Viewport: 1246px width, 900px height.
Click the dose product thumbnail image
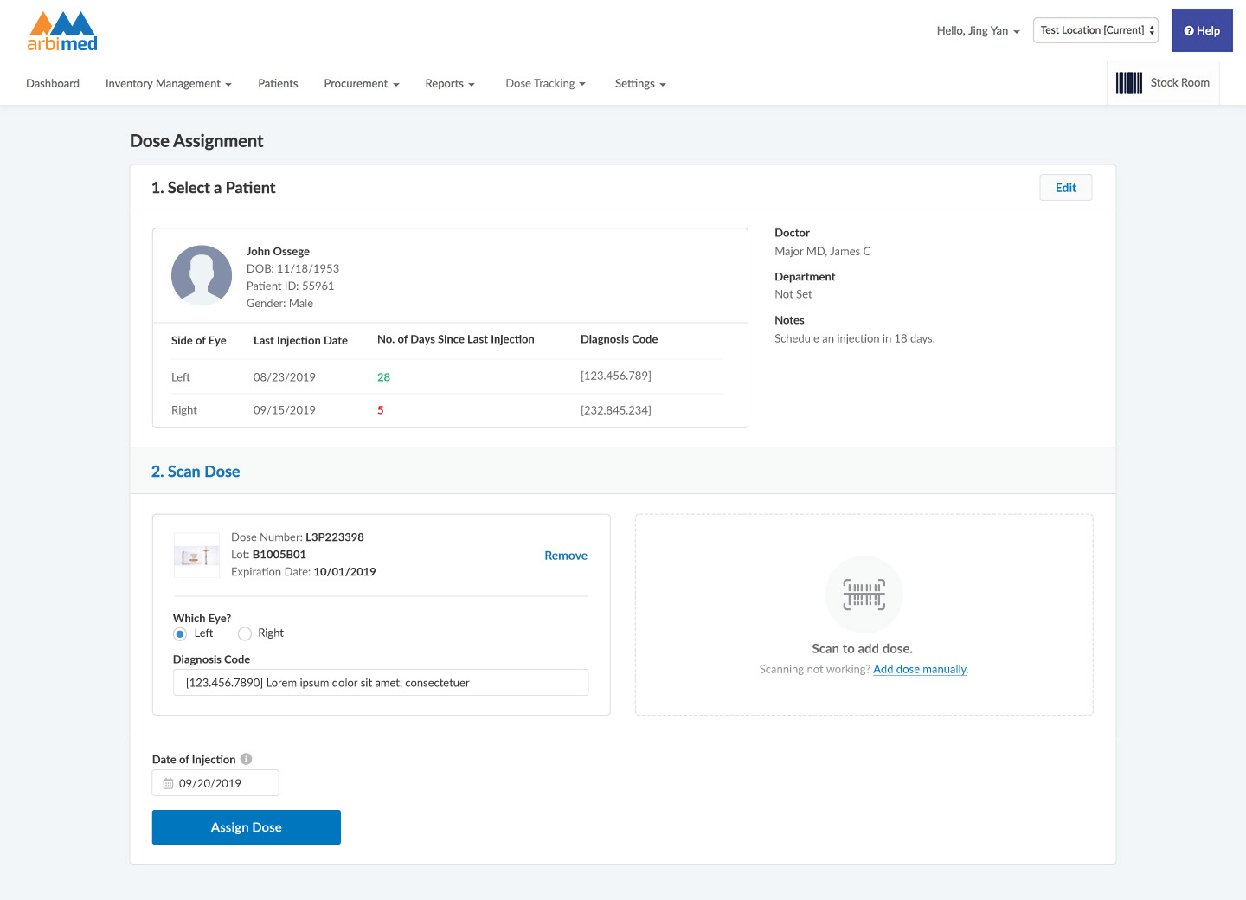click(x=196, y=556)
